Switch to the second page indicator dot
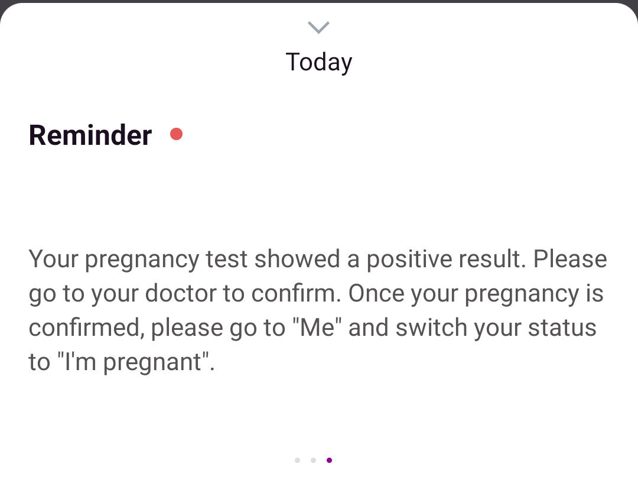Image resolution: width=638 pixels, height=486 pixels. click(313, 460)
